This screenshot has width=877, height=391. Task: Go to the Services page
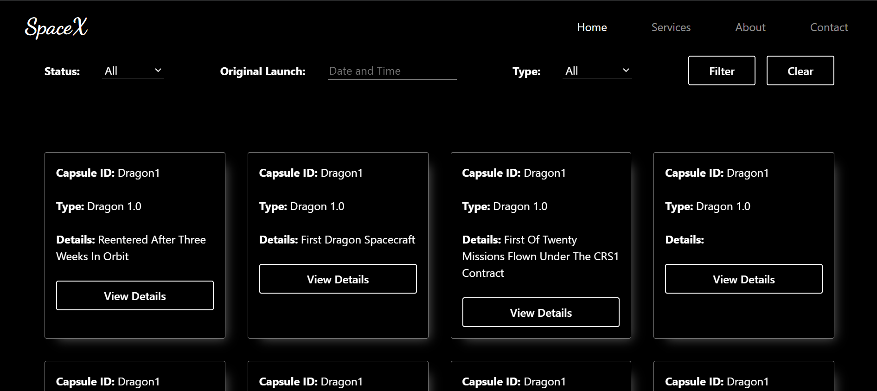coord(671,27)
